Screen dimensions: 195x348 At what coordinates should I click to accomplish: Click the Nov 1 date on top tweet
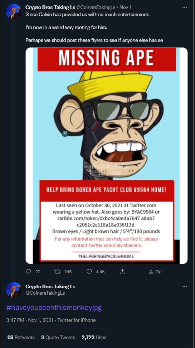pos(125,7)
